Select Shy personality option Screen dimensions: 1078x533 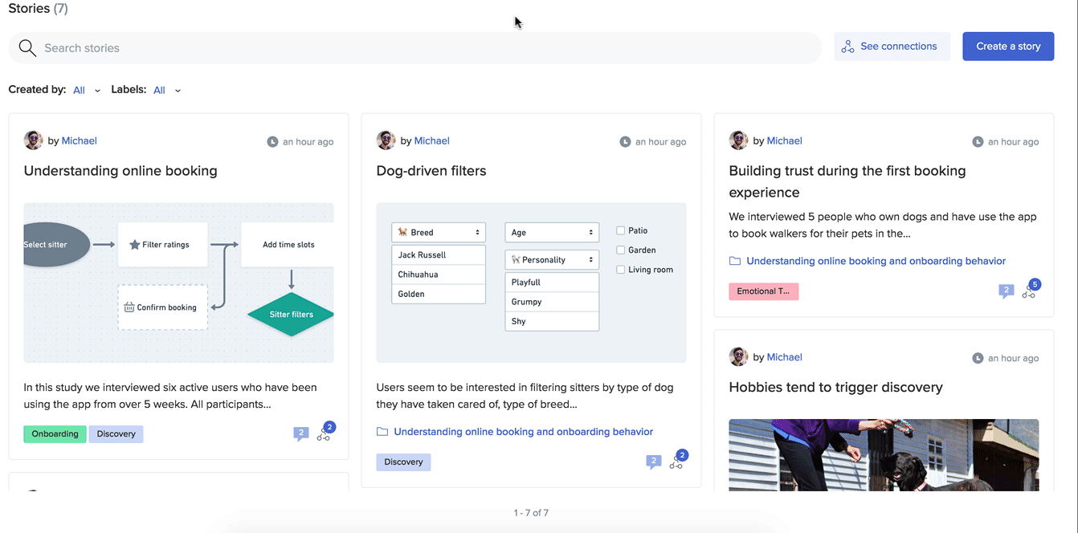click(x=552, y=321)
